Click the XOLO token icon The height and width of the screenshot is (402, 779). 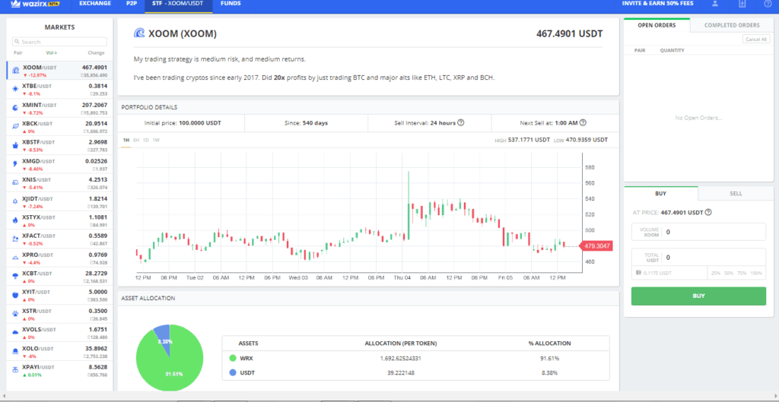(15, 351)
